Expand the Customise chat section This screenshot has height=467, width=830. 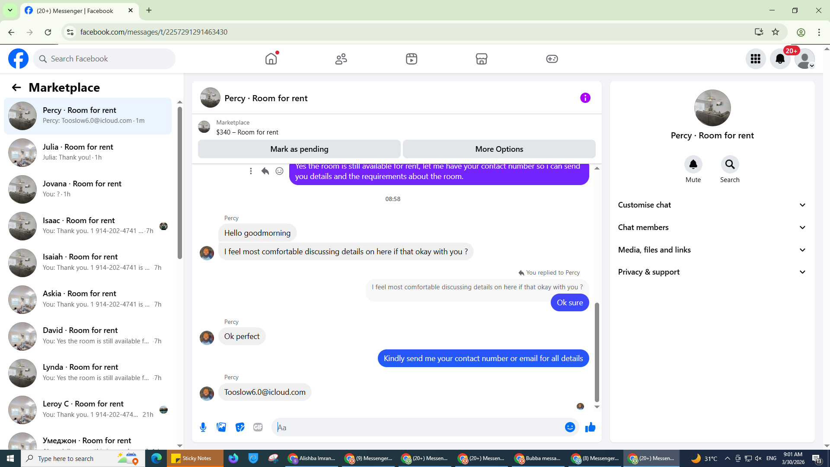click(x=712, y=205)
